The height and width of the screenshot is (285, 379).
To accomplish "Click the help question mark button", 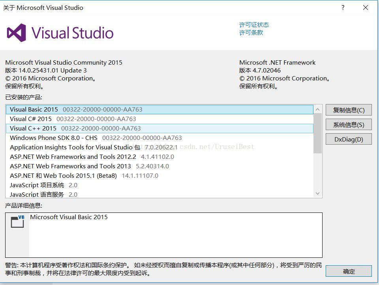I will pos(343,7).
